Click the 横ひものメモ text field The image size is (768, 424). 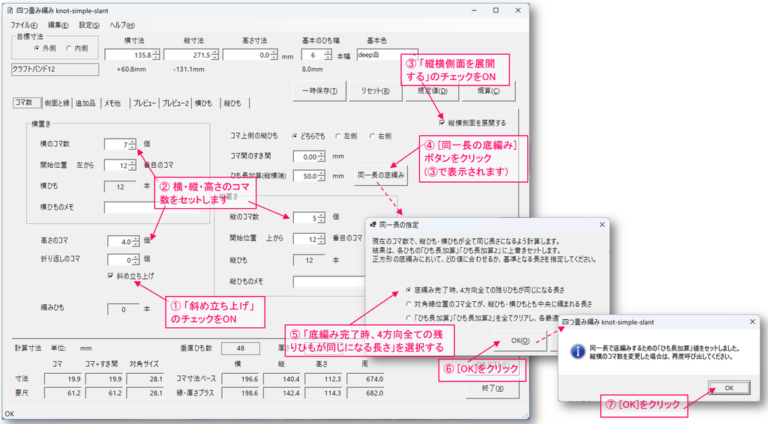pyautogui.click(x=152, y=208)
